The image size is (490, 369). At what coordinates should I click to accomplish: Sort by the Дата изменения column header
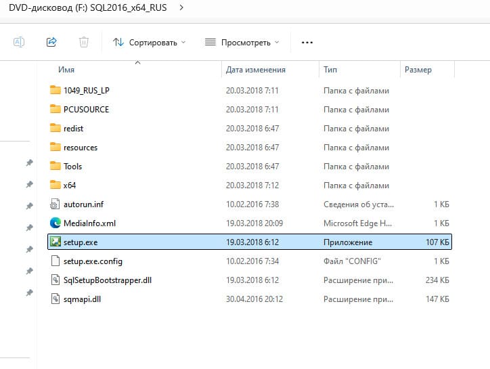(256, 70)
